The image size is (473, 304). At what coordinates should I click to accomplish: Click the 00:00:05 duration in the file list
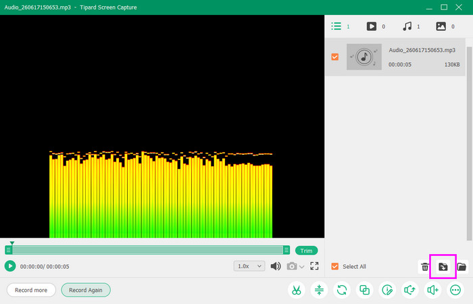(400, 65)
